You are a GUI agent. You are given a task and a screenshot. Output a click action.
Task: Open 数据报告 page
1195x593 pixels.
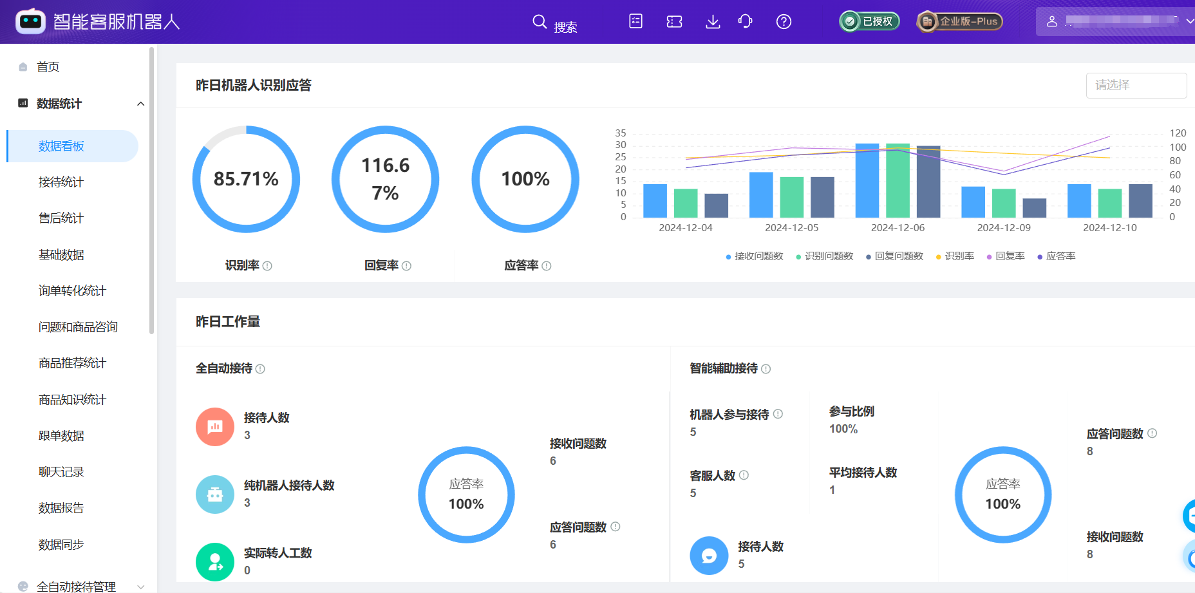click(x=61, y=508)
